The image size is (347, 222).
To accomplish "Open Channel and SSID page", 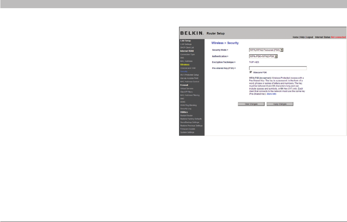I will click(188, 68).
